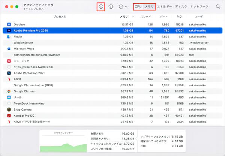Switch to the メモリ tab
Screen dimensions: 225x156
coord(149,7)
